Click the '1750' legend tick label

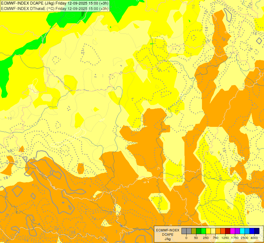[235, 238]
